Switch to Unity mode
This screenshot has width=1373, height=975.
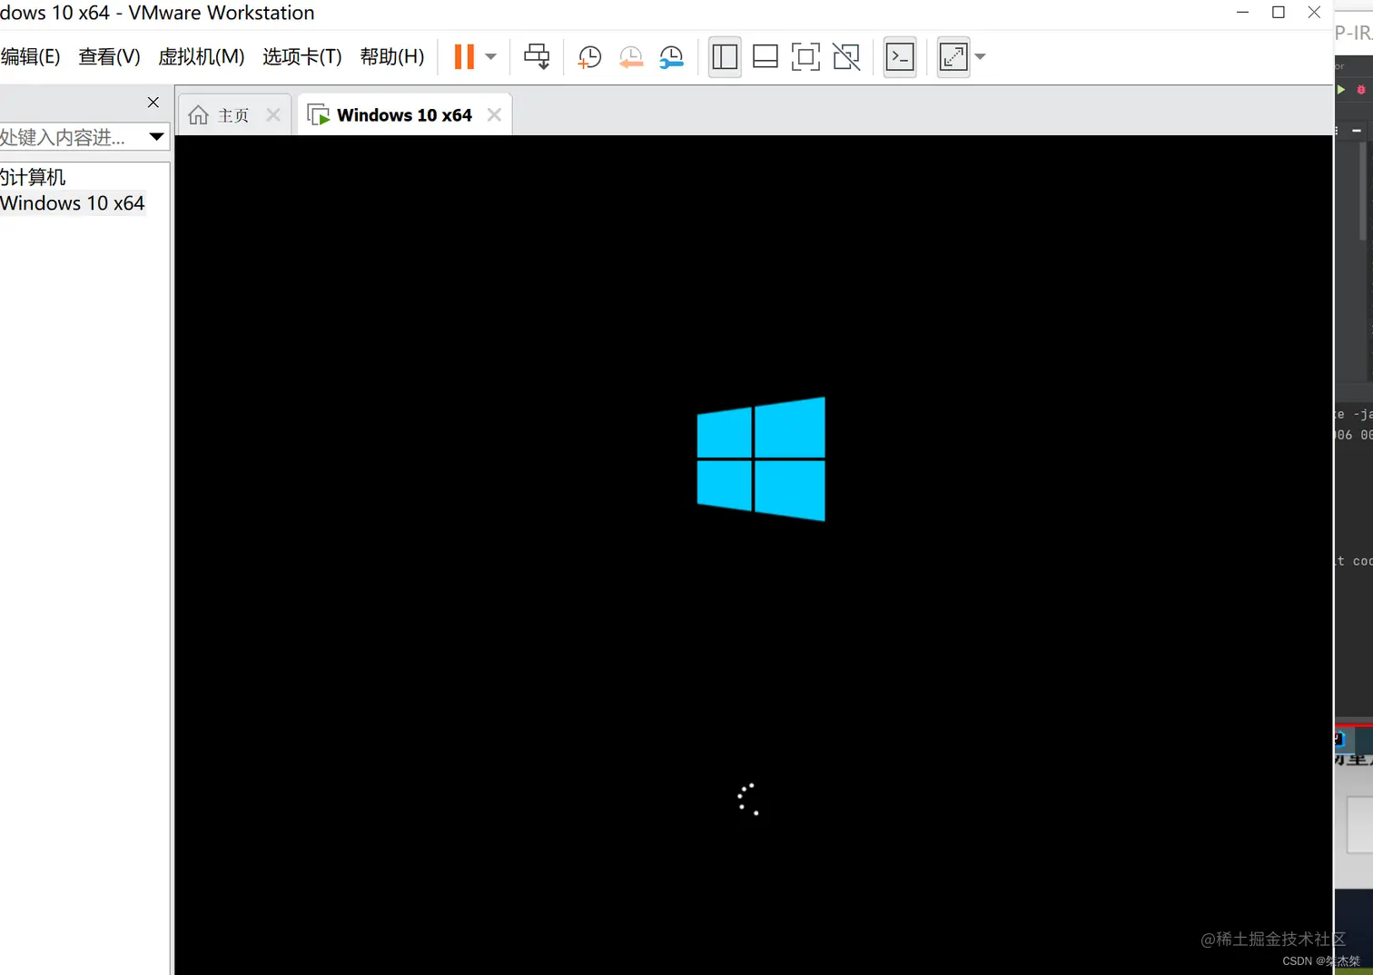click(x=846, y=56)
